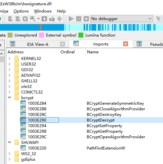Image resolution: width=163 pixels, height=164 pixels.
Task: Click import icon for address 1003E220
Action: (x=23, y=148)
